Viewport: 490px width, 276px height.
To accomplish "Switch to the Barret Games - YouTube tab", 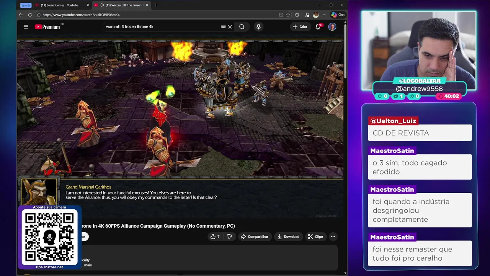I will [62, 5].
